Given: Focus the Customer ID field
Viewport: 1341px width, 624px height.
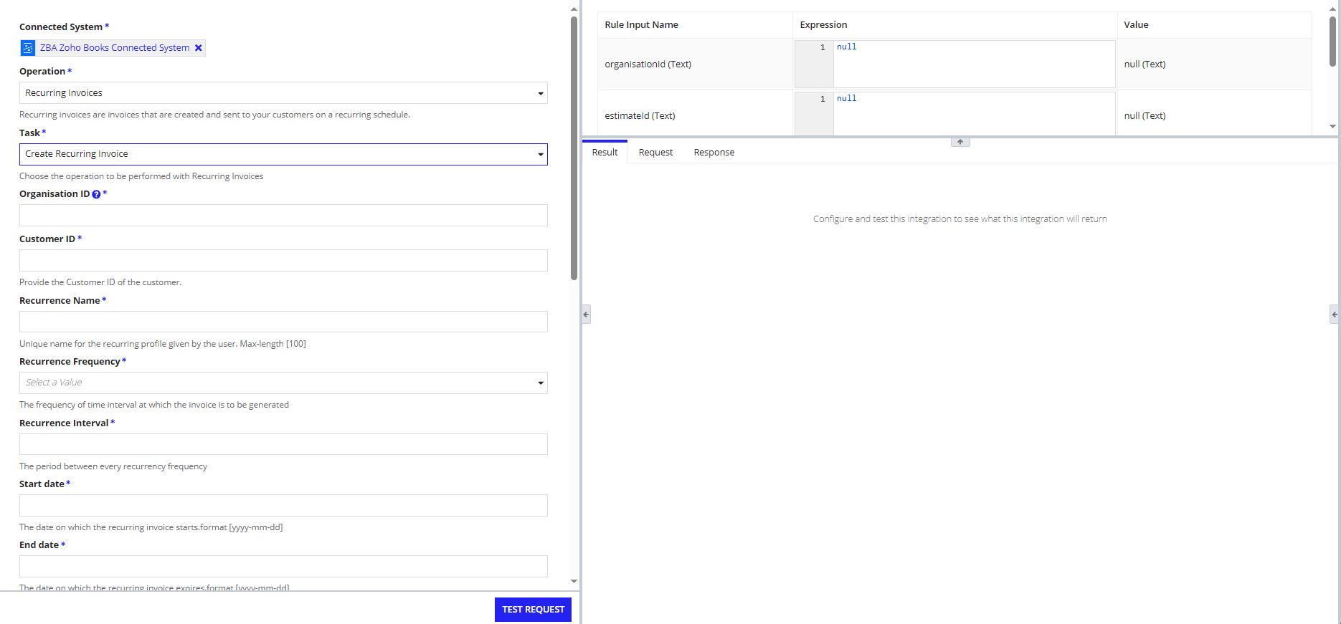Looking at the screenshot, I should [283, 260].
